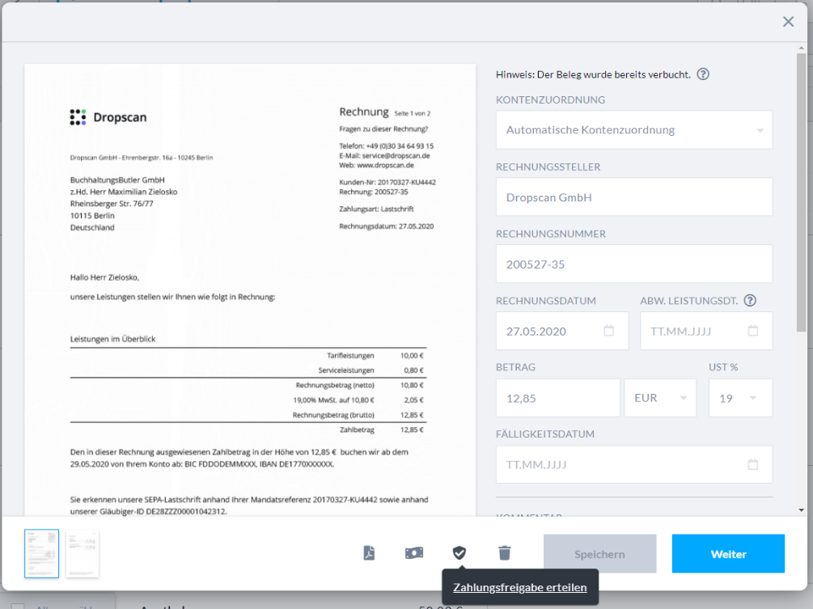The height and width of the screenshot is (609, 813).
Task: Select the second page thumbnail
Action: [83, 553]
